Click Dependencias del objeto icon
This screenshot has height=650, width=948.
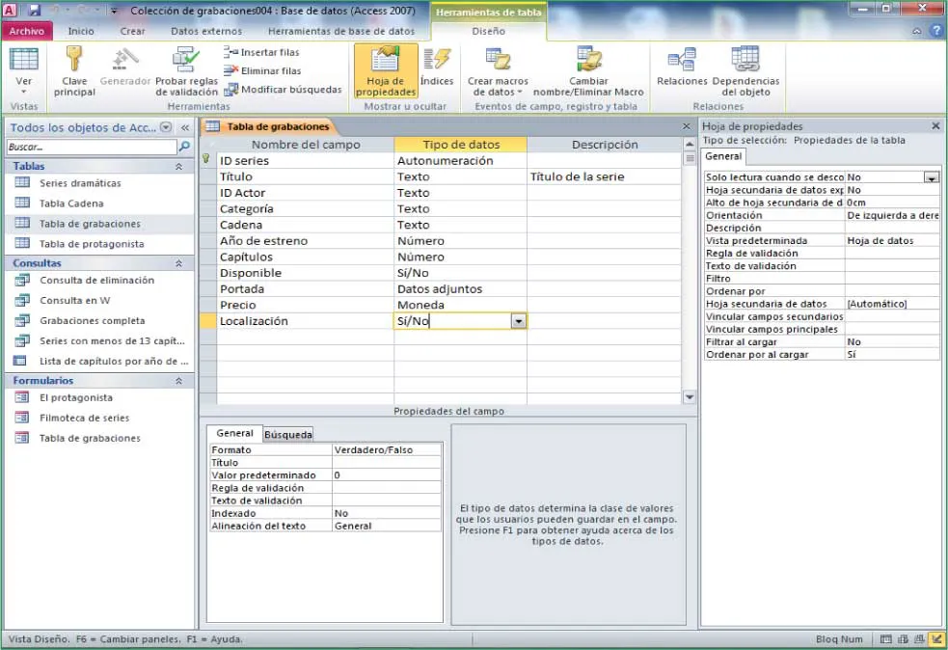click(745, 60)
